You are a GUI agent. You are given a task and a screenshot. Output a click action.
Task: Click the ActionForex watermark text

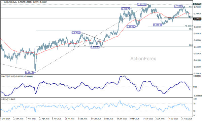[143, 59]
